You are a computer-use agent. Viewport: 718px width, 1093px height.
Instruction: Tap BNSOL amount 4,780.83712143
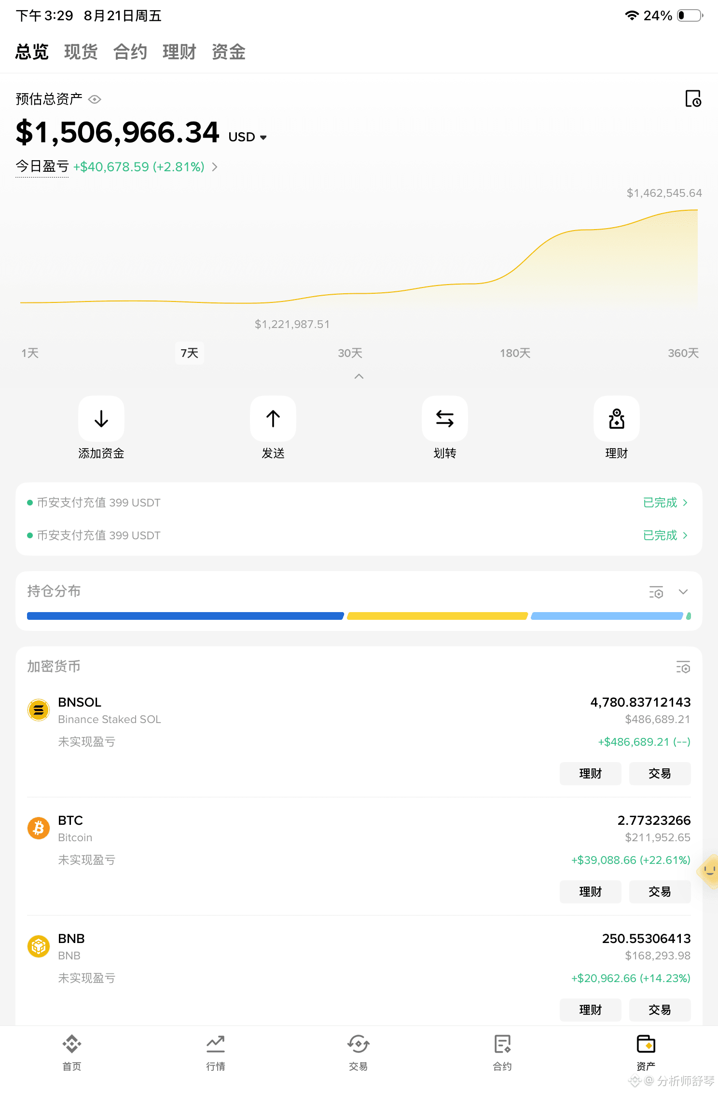640,702
